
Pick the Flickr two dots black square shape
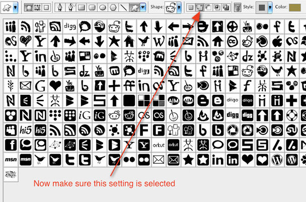coord(144,160)
